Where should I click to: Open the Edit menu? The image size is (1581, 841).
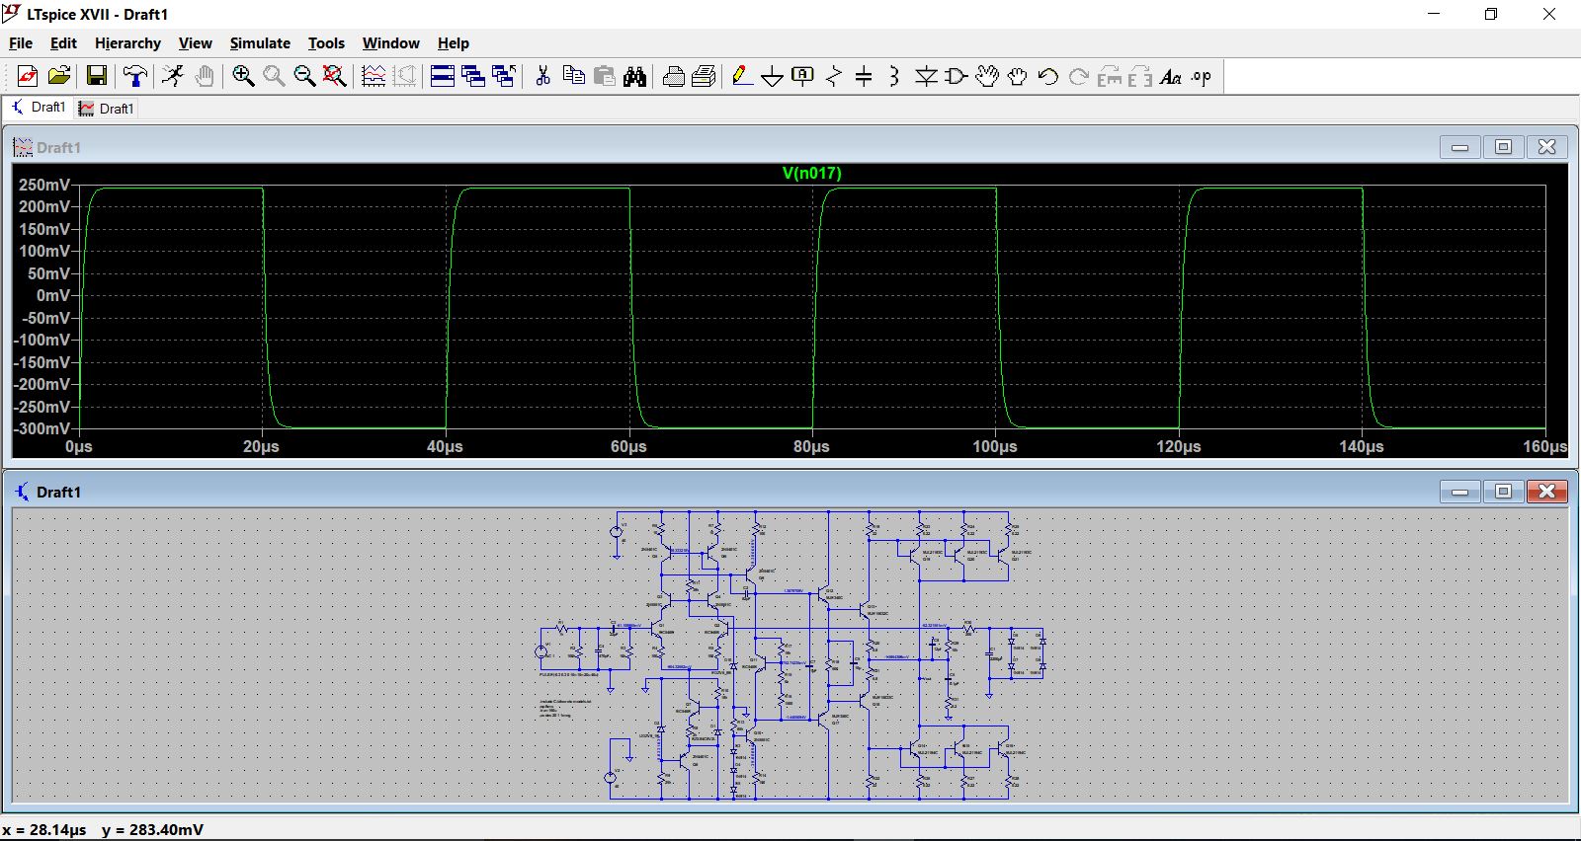click(x=63, y=42)
